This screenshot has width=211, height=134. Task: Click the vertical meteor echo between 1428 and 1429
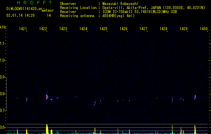click(172, 99)
